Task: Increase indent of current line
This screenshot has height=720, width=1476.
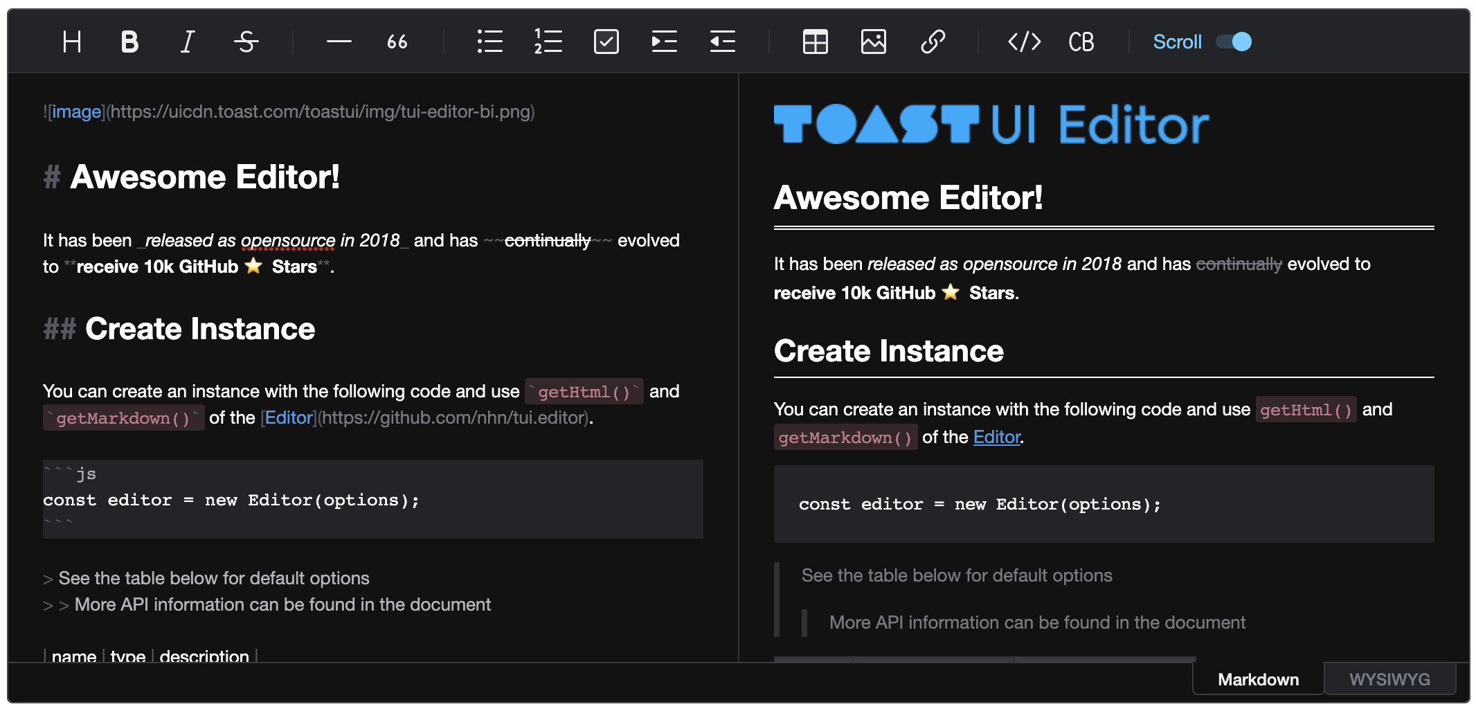Action: (x=664, y=42)
